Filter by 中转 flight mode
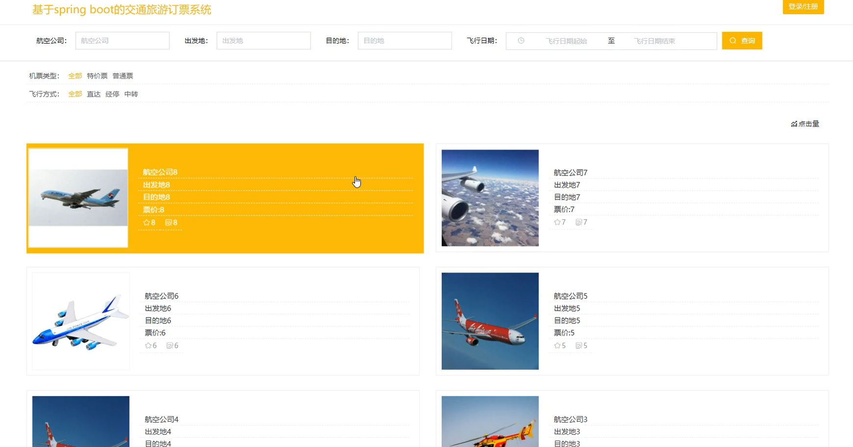This screenshot has width=853, height=447. pos(131,94)
